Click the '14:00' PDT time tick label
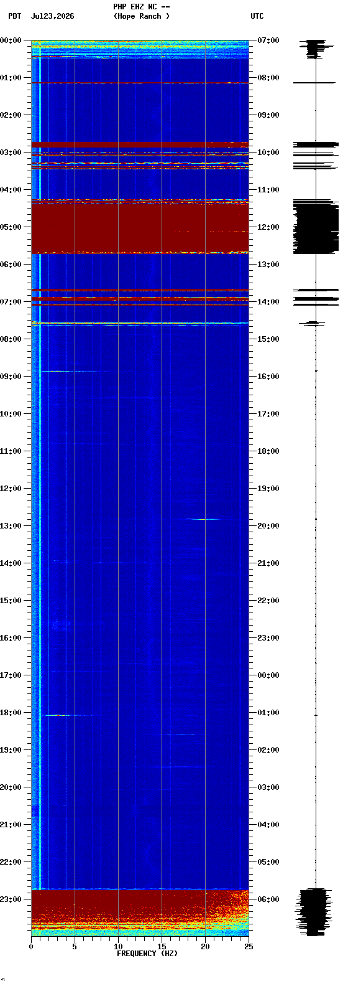The height and width of the screenshot is (986, 343). pyautogui.click(x=11, y=563)
